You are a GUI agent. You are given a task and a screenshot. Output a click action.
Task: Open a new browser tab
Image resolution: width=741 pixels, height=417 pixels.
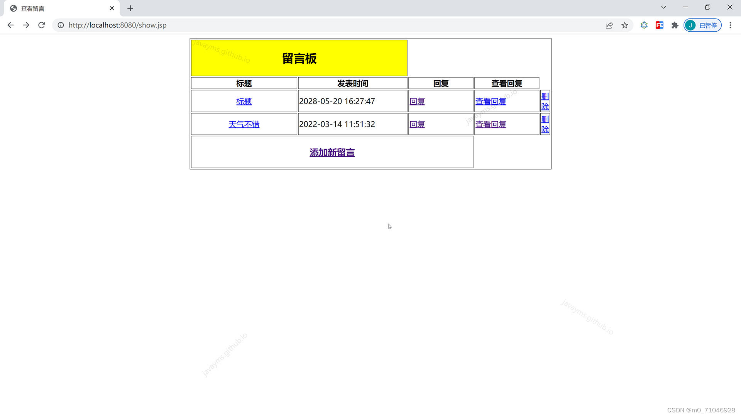130,8
